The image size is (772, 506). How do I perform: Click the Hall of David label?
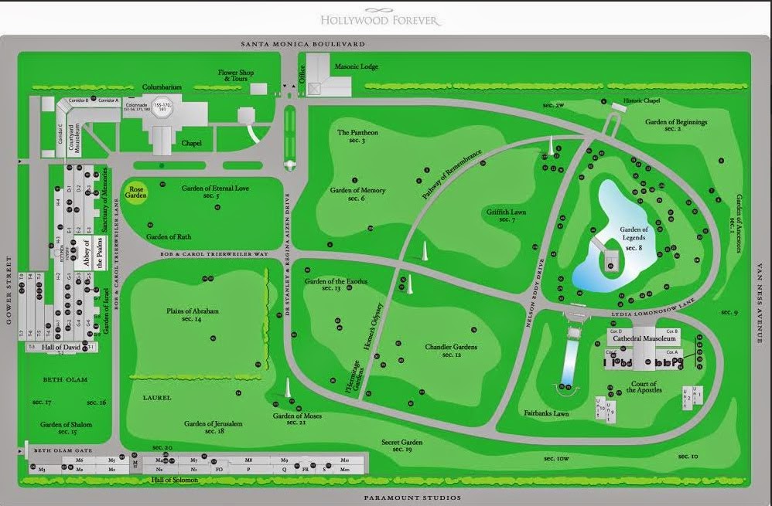click(x=61, y=347)
